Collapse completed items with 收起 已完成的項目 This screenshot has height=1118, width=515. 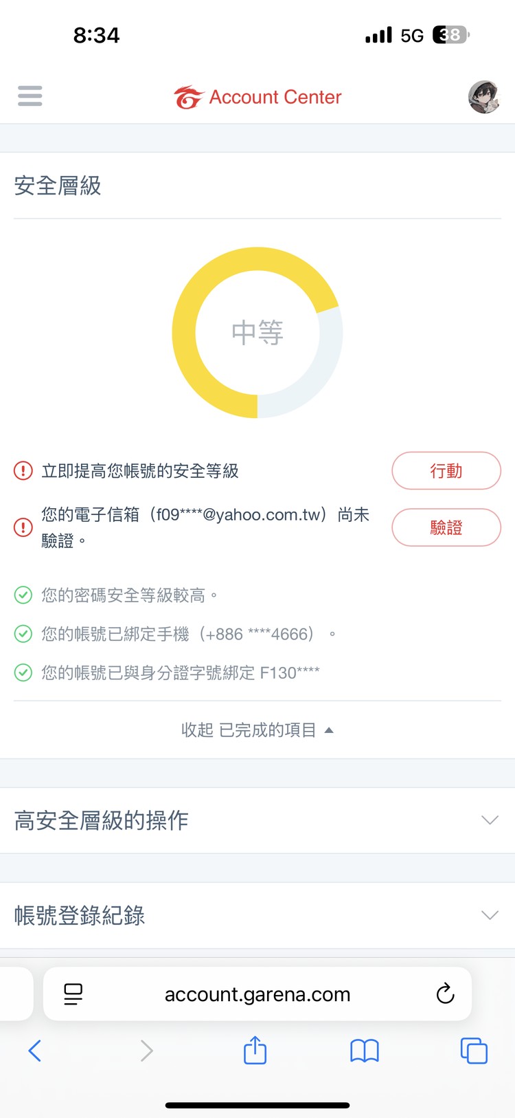pyautogui.click(x=257, y=730)
